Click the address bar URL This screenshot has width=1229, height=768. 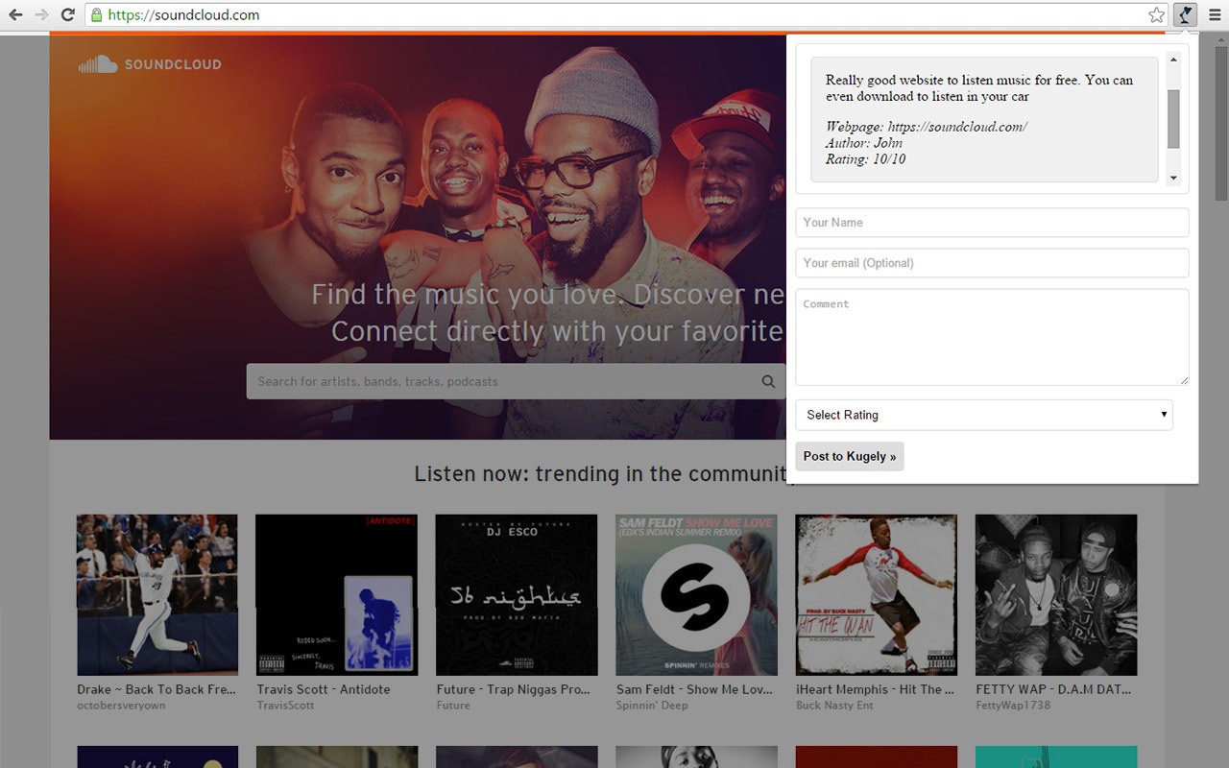click(x=183, y=14)
